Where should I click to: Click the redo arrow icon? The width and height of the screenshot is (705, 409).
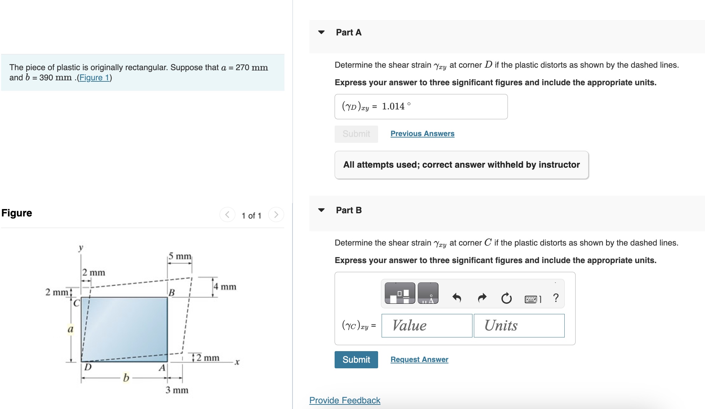click(482, 298)
